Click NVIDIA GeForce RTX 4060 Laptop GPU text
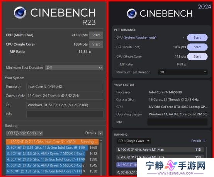 point(178,107)
